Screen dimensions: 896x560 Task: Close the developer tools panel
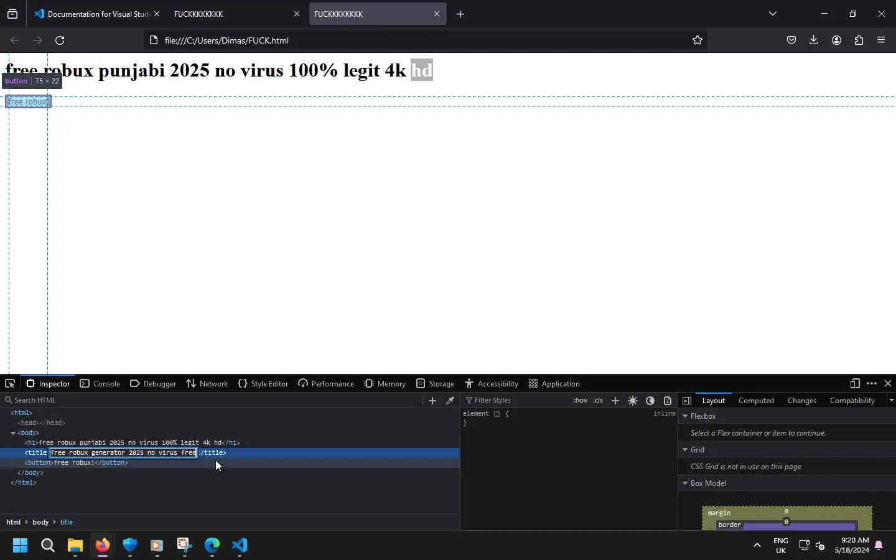coord(888,383)
